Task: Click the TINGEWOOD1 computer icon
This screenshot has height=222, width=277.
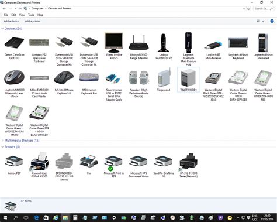Action: [188, 78]
